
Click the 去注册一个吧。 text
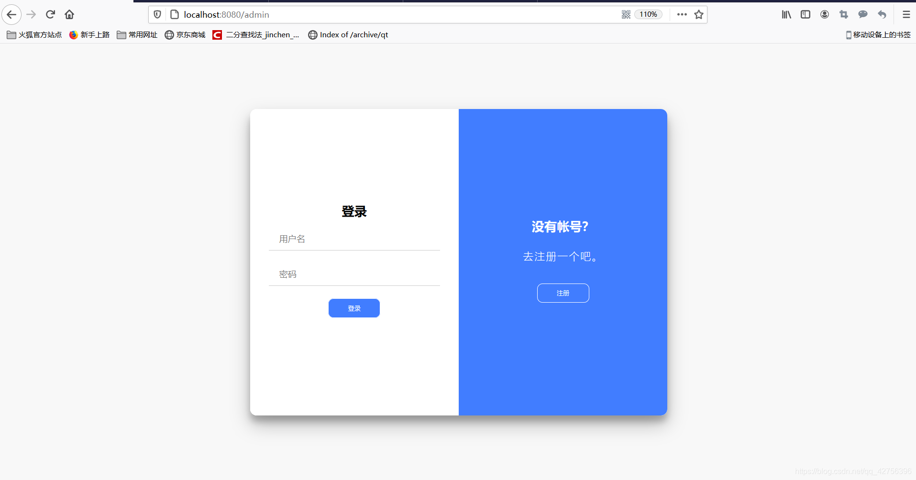pyautogui.click(x=560, y=257)
